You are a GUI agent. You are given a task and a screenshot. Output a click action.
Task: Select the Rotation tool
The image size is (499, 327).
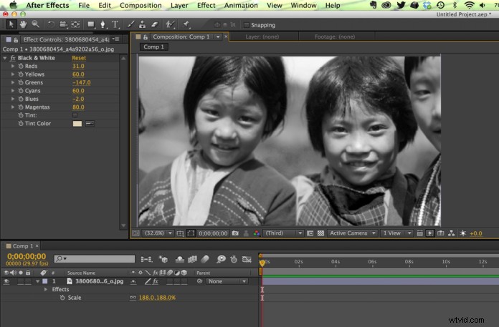tap(51, 24)
